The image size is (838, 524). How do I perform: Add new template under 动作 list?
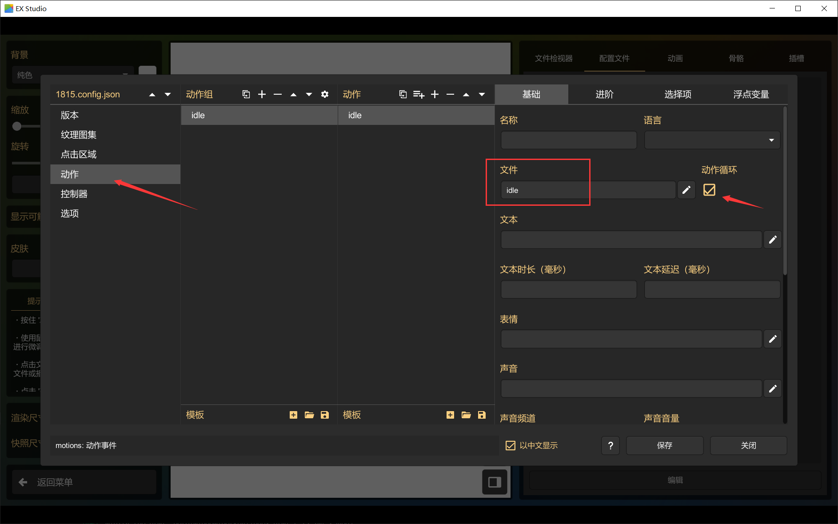pos(450,415)
